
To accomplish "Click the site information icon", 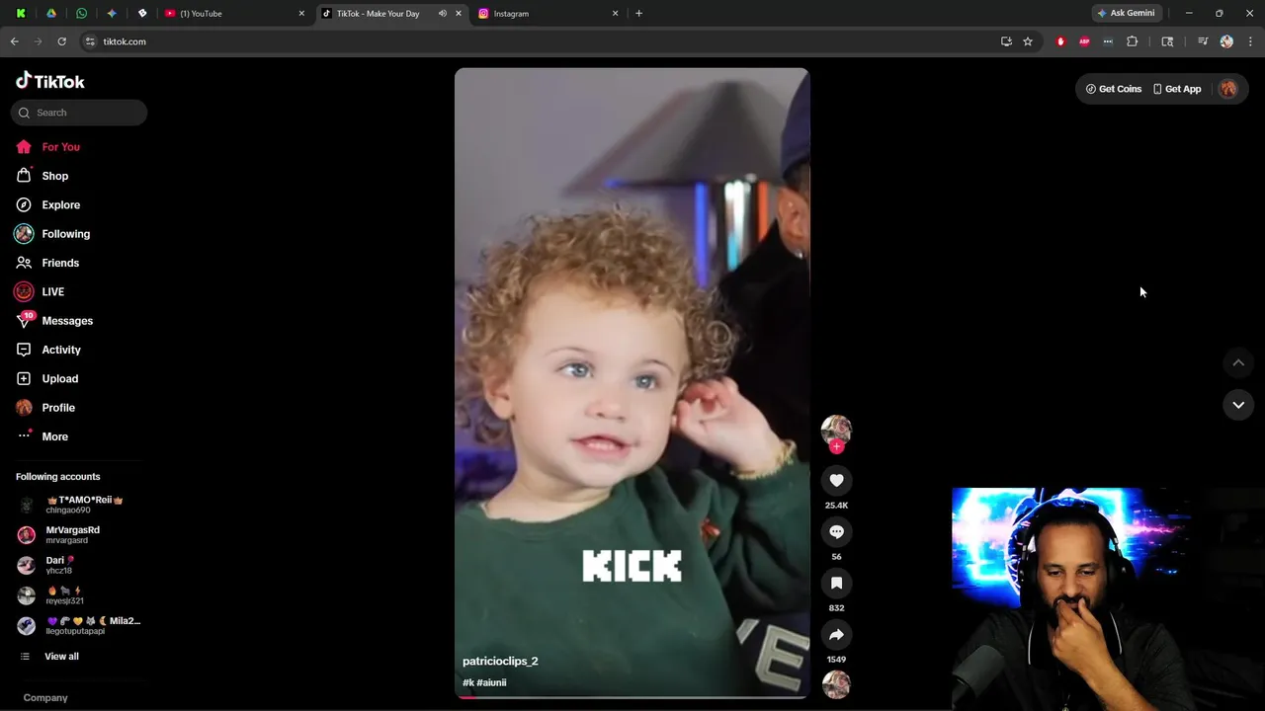I will [90, 41].
